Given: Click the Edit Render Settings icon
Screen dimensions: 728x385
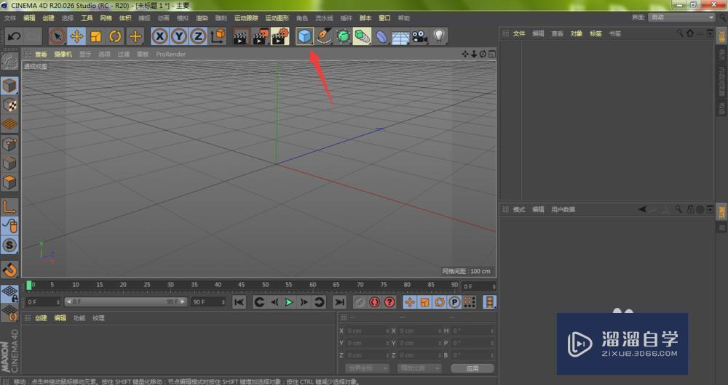Looking at the screenshot, I should [x=280, y=36].
